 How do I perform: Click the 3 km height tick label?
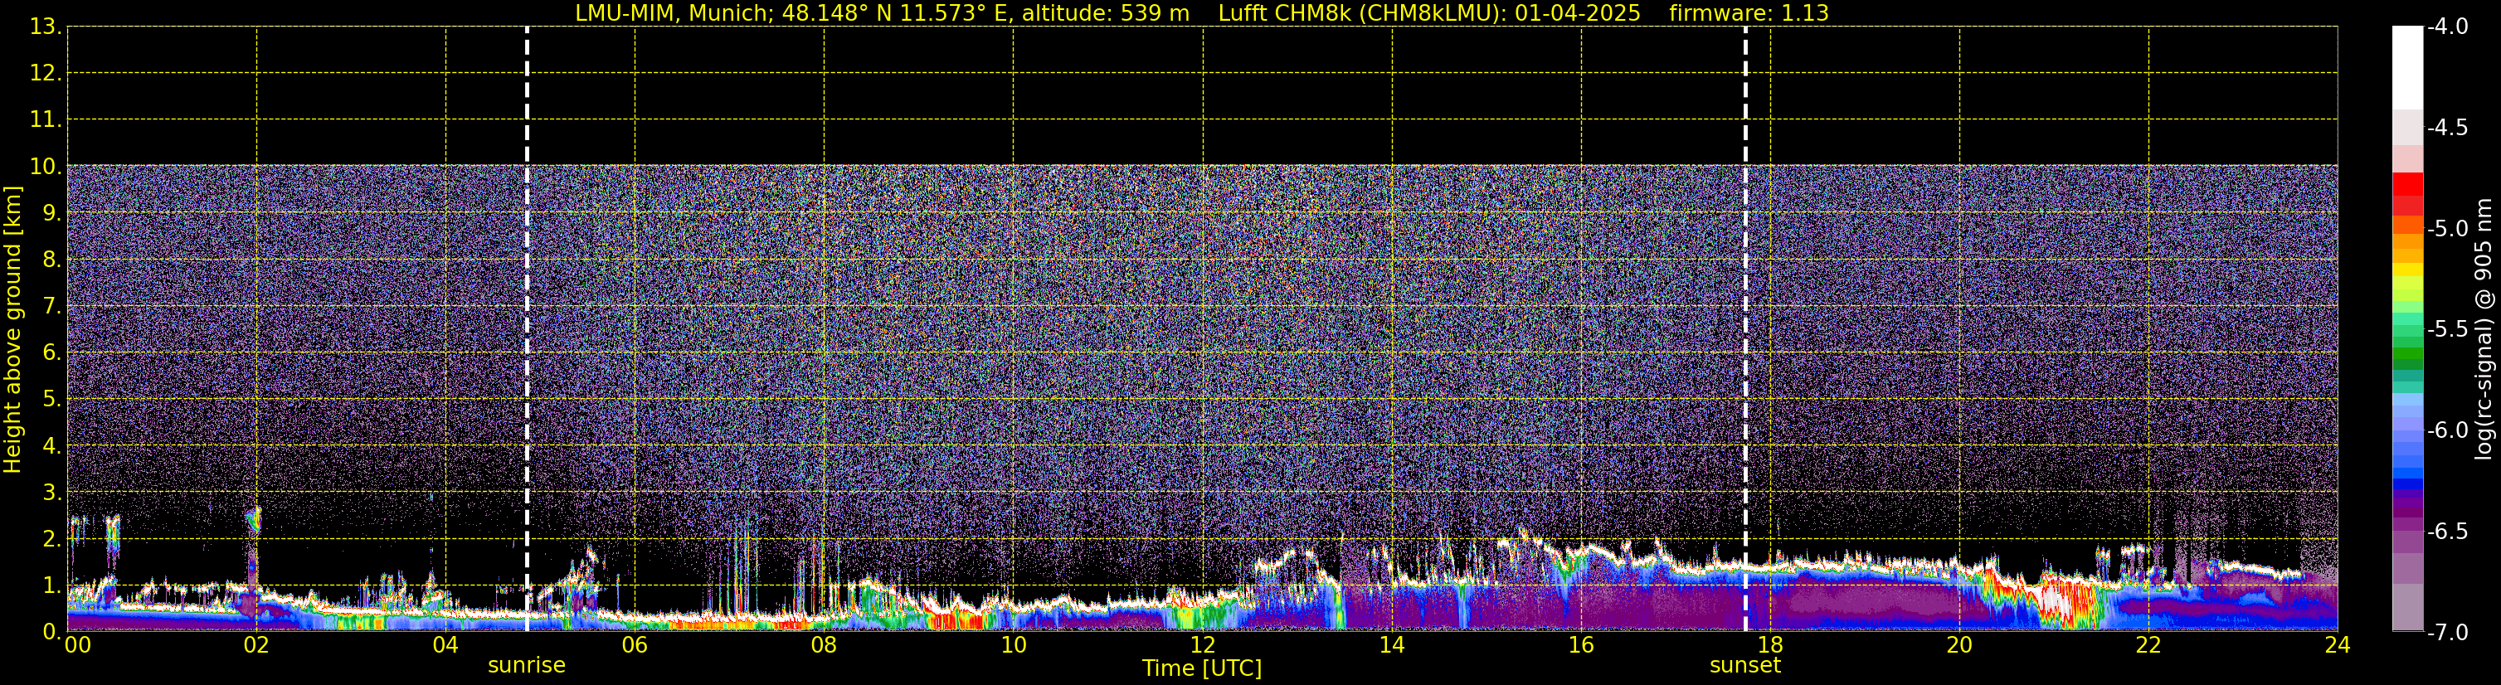(51, 492)
